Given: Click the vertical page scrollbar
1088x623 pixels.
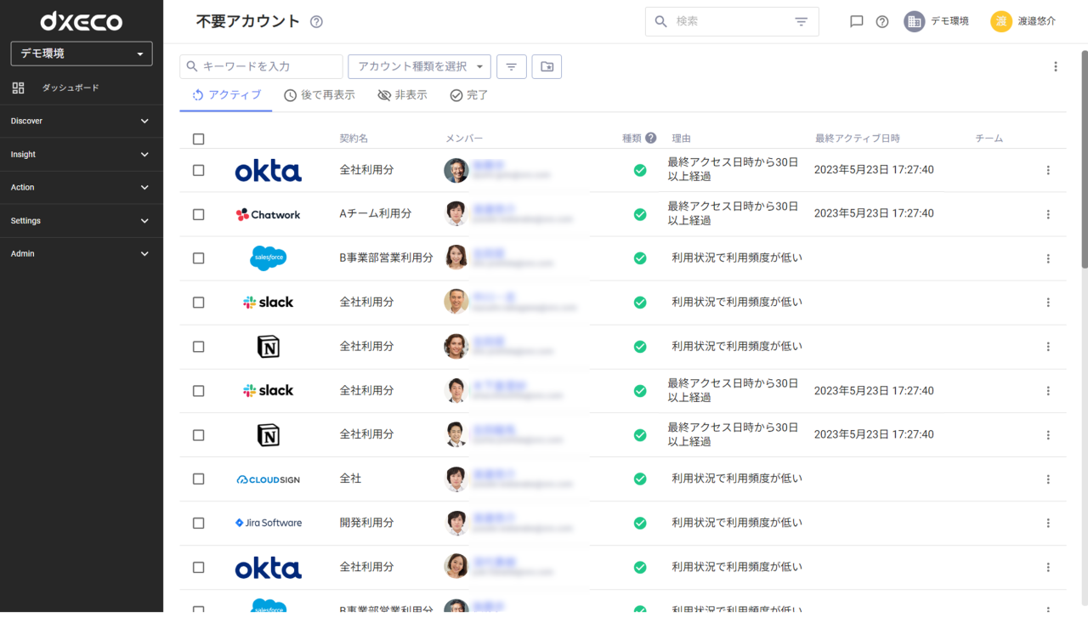Looking at the screenshot, I should [x=1084, y=160].
